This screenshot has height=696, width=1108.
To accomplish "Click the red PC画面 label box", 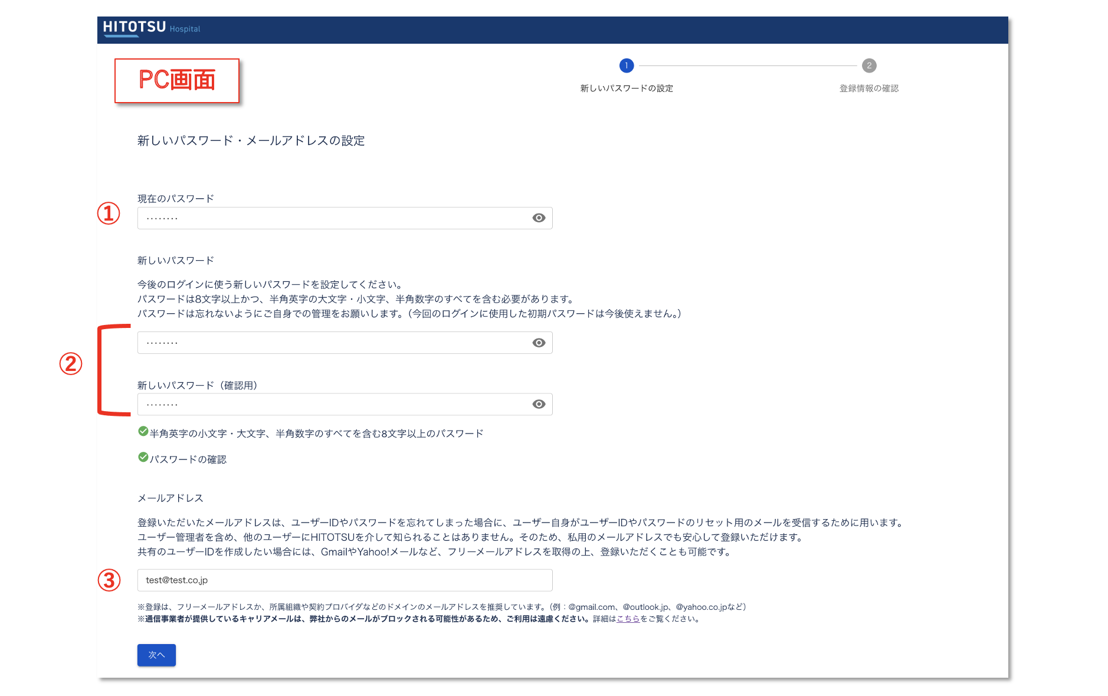I will coord(177,81).
